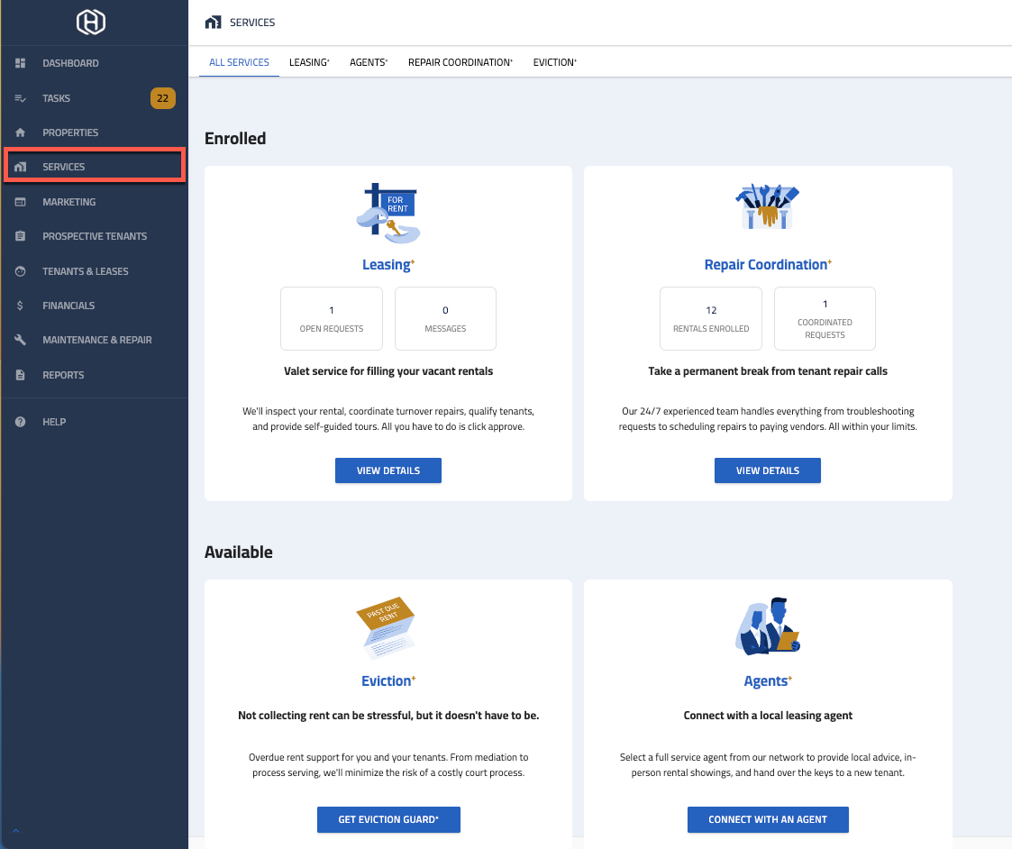Click the Services header icon at top
Image resolution: width=1012 pixels, height=849 pixels.
[x=213, y=23]
